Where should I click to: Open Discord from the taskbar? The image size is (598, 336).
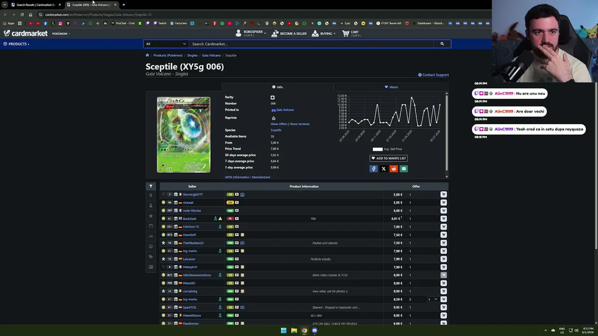tap(314, 330)
